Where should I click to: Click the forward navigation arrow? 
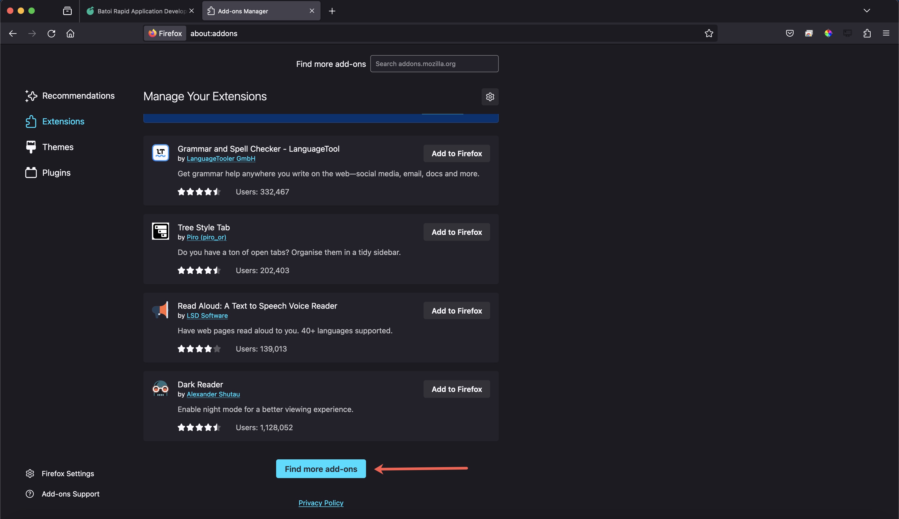[32, 33]
